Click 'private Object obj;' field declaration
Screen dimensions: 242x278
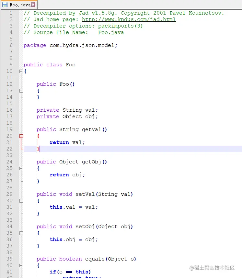point(67,117)
